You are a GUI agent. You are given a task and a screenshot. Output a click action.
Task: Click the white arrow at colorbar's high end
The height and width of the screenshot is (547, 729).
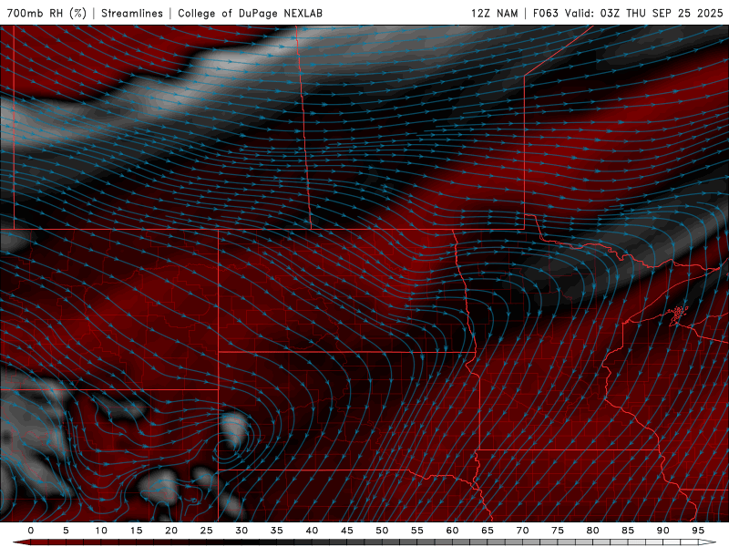[x=709, y=542]
